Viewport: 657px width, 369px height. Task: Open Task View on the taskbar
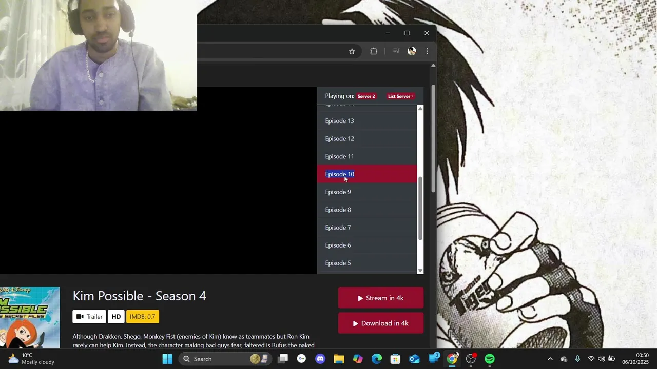[283, 359]
